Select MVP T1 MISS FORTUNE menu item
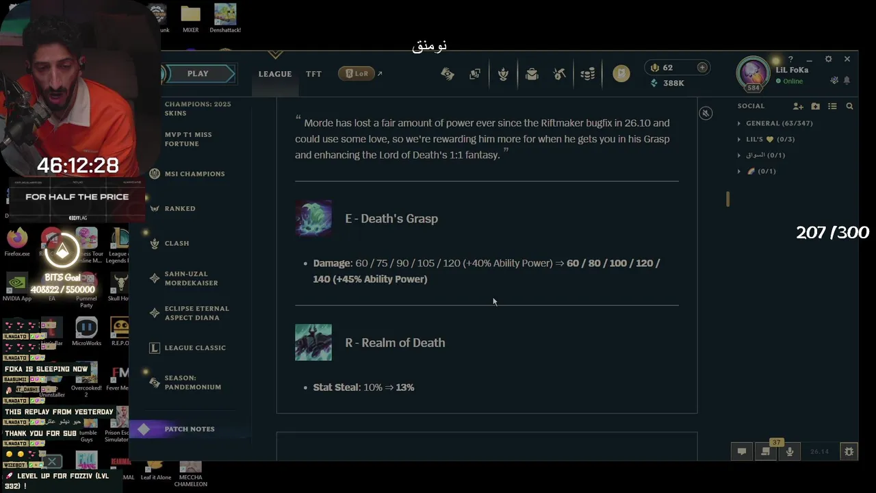876x493 pixels. point(188,139)
